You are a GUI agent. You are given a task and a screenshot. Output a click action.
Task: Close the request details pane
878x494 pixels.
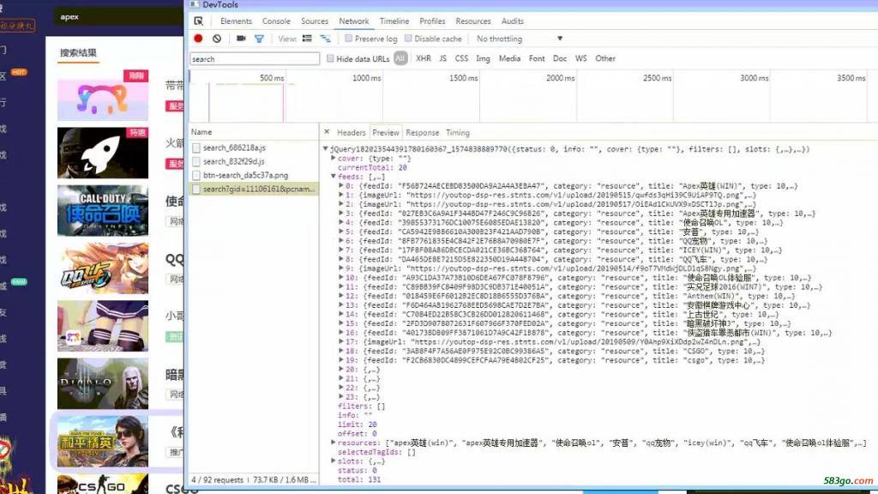327,132
